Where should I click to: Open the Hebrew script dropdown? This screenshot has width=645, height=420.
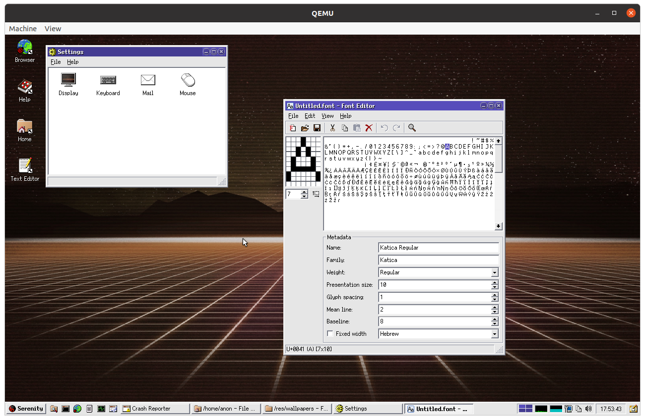[x=494, y=333]
